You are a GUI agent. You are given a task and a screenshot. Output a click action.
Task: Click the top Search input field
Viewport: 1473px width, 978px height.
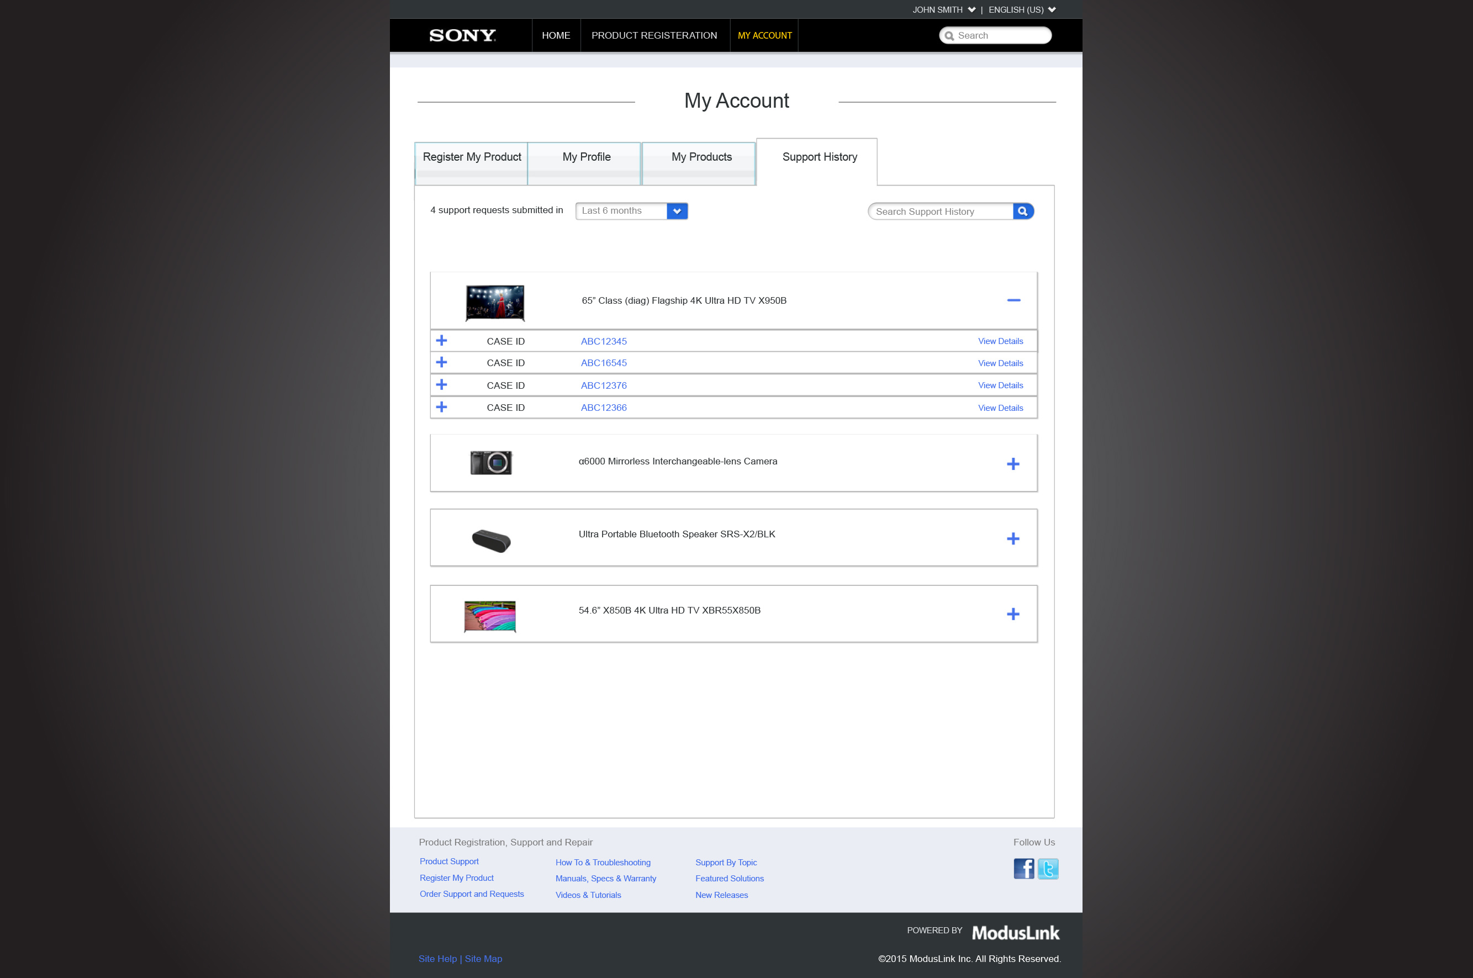click(x=995, y=35)
